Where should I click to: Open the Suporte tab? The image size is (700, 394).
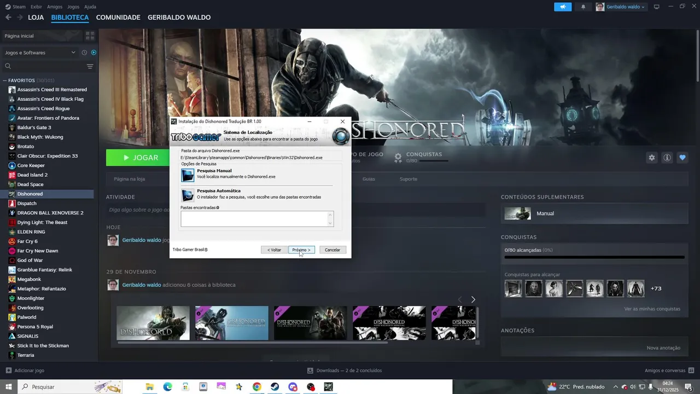coord(409,179)
